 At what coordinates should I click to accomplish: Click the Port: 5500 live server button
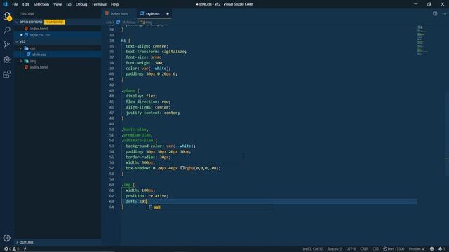[x=394, y=249]
